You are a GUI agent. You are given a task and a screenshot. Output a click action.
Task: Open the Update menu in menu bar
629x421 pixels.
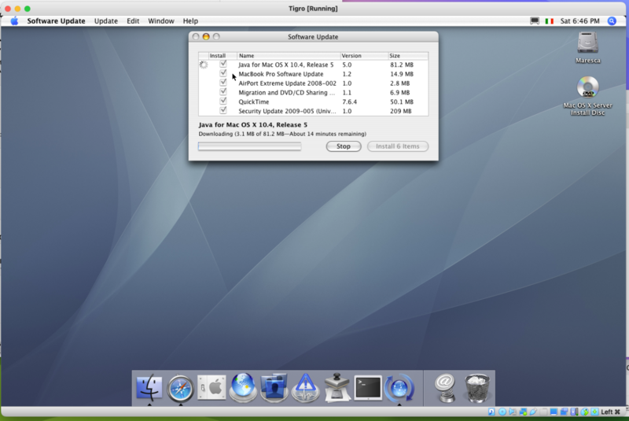(x=106, y=21)
